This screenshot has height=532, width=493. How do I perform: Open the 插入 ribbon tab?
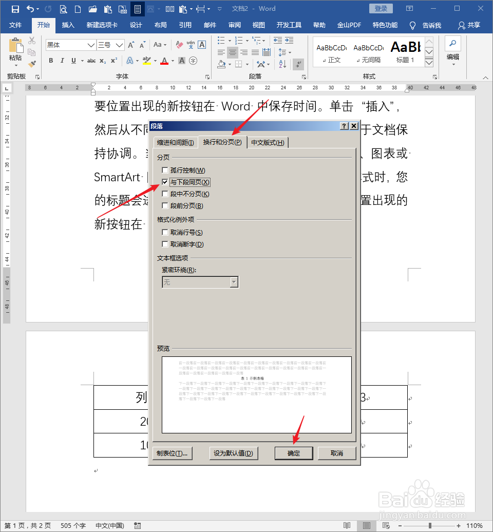click(68, 25)
